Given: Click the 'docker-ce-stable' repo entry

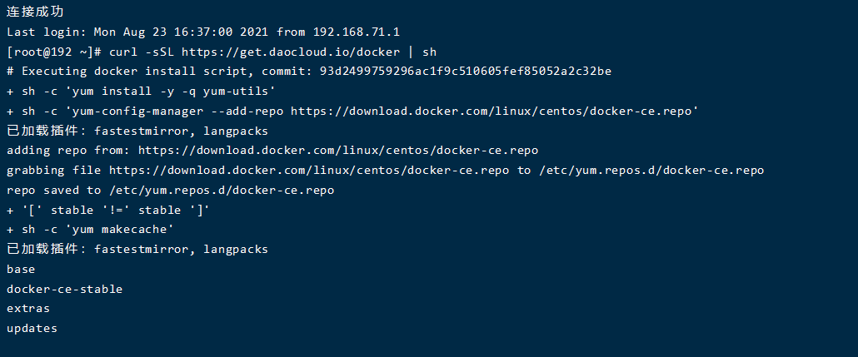Looking at the screenshot, I should 65,289.
